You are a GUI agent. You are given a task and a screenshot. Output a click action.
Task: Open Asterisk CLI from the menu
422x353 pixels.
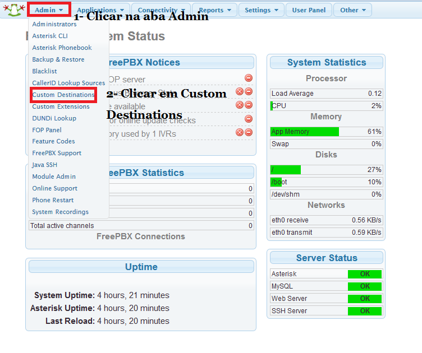49,36
